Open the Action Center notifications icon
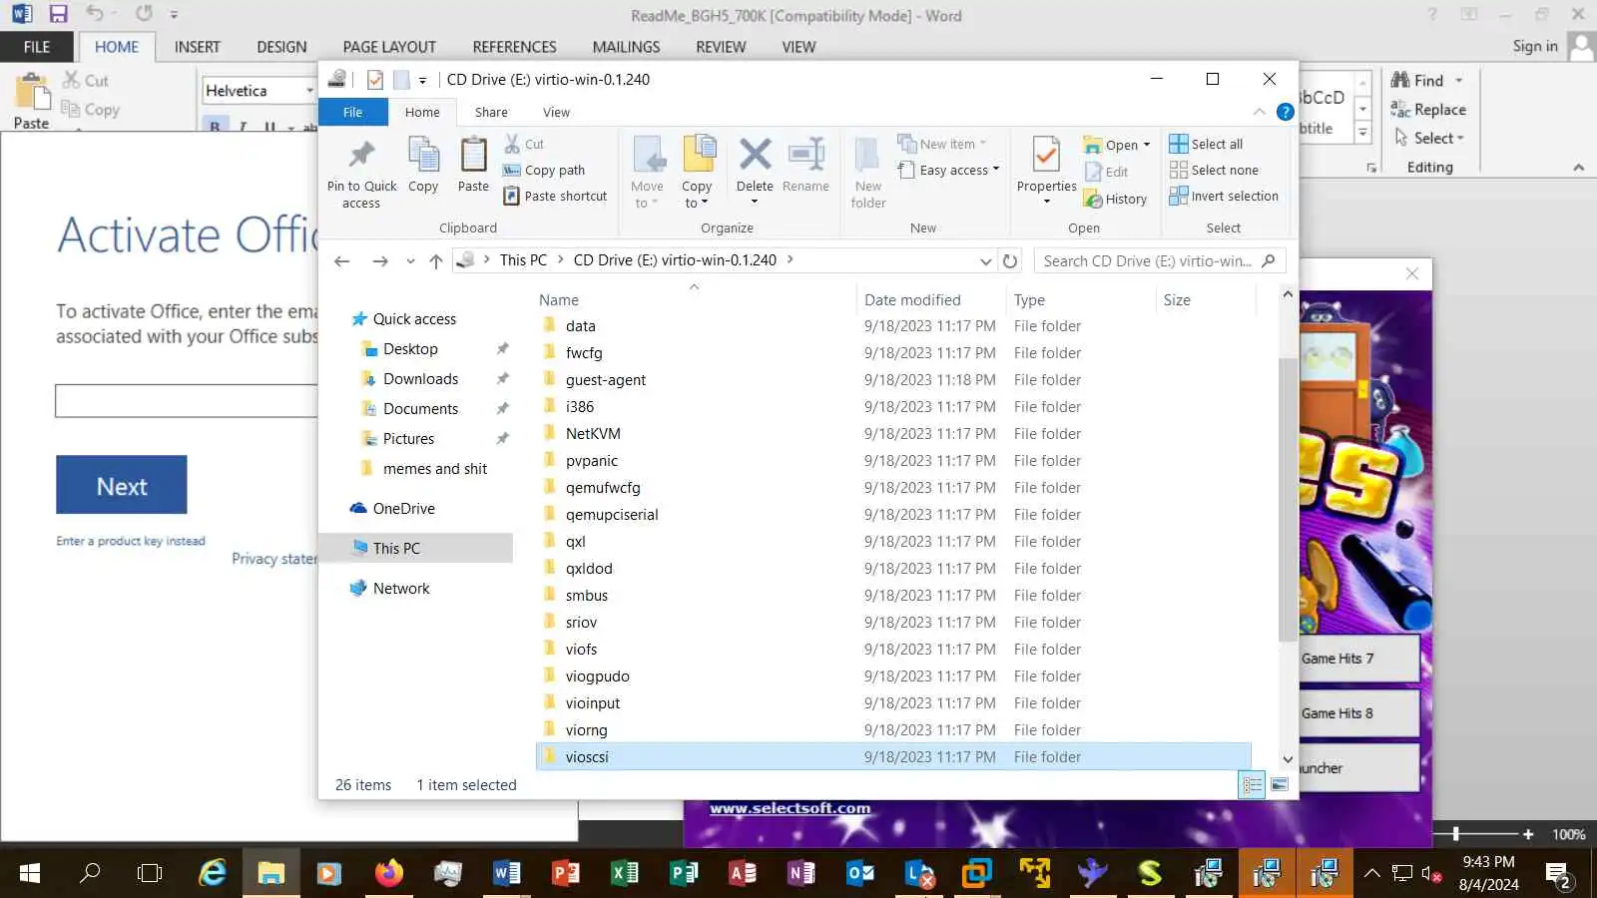1597x898 pixels. (x=1557, y=875)
